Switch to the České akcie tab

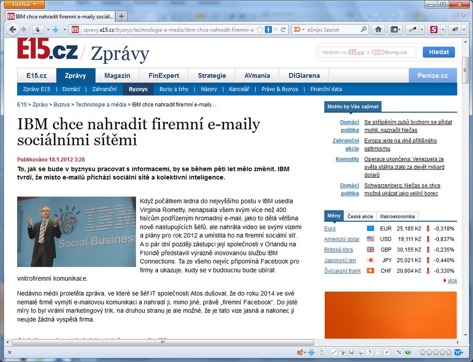pos(360,216)
